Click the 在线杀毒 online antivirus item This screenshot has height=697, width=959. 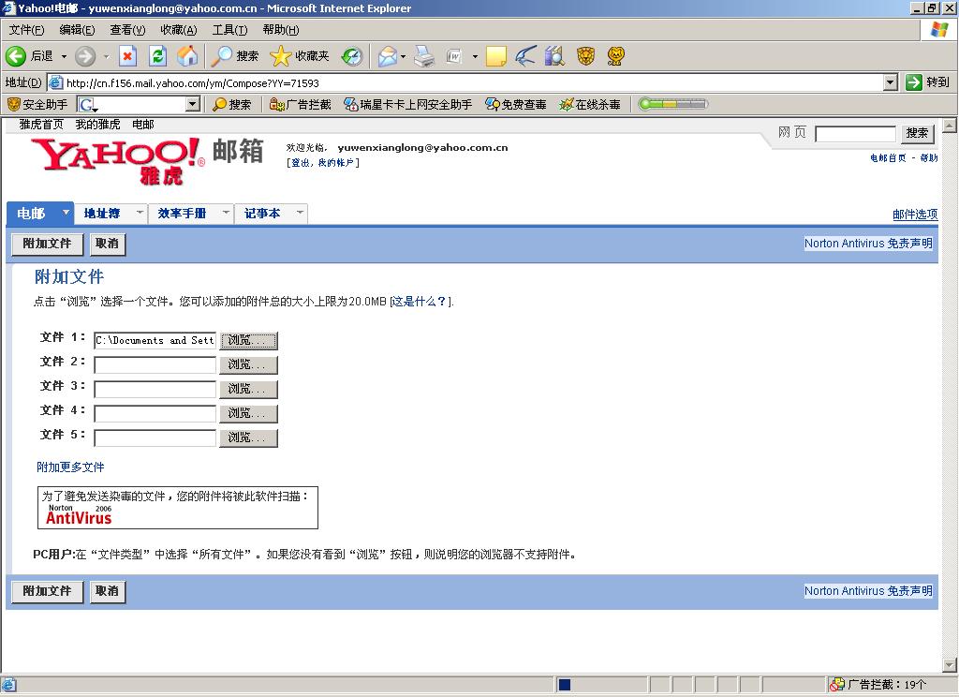[x=590, y=105]
